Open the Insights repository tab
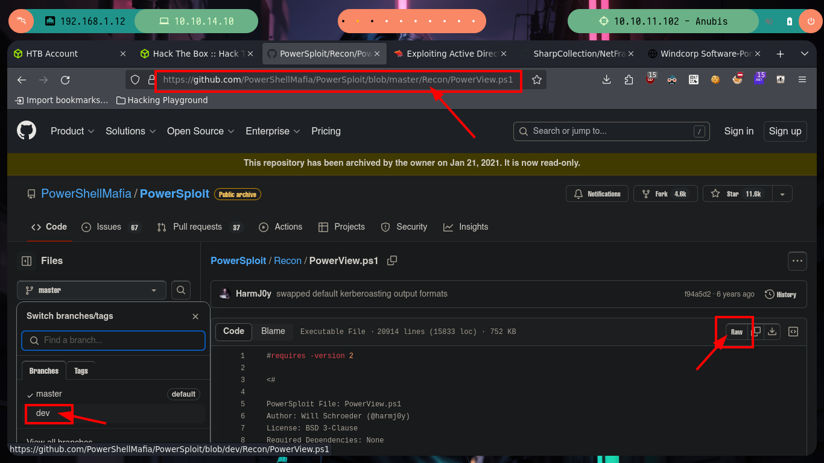 click(466, 227)
